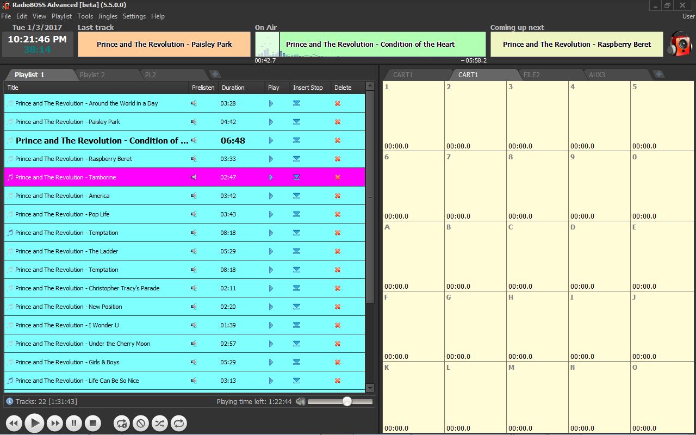Play Christopher Tracy's Parade track
The height and width of the screenshot is (435, 696).
[271, 288]
